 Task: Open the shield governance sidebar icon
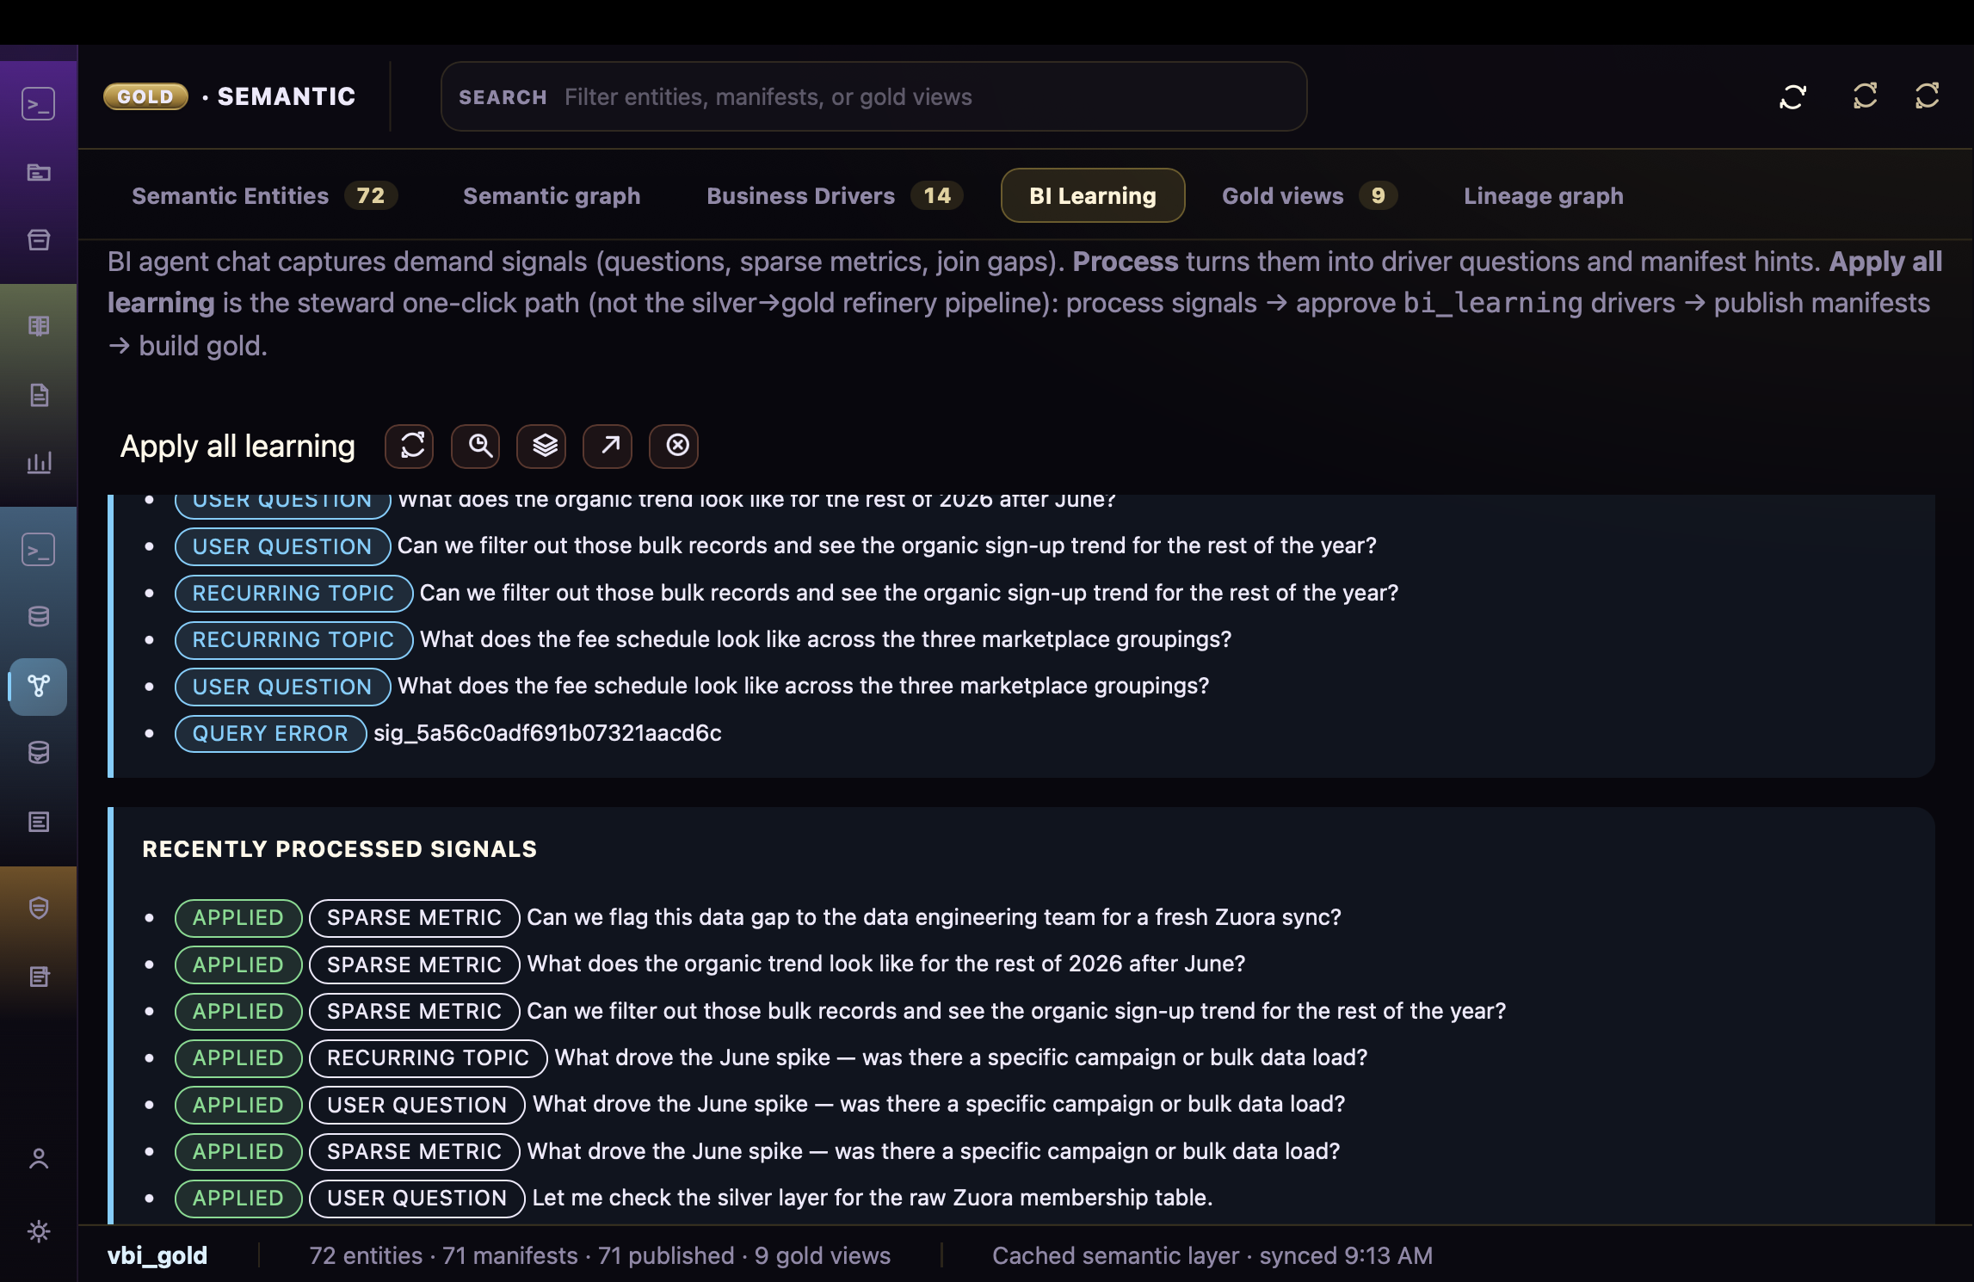click(39, 908)
